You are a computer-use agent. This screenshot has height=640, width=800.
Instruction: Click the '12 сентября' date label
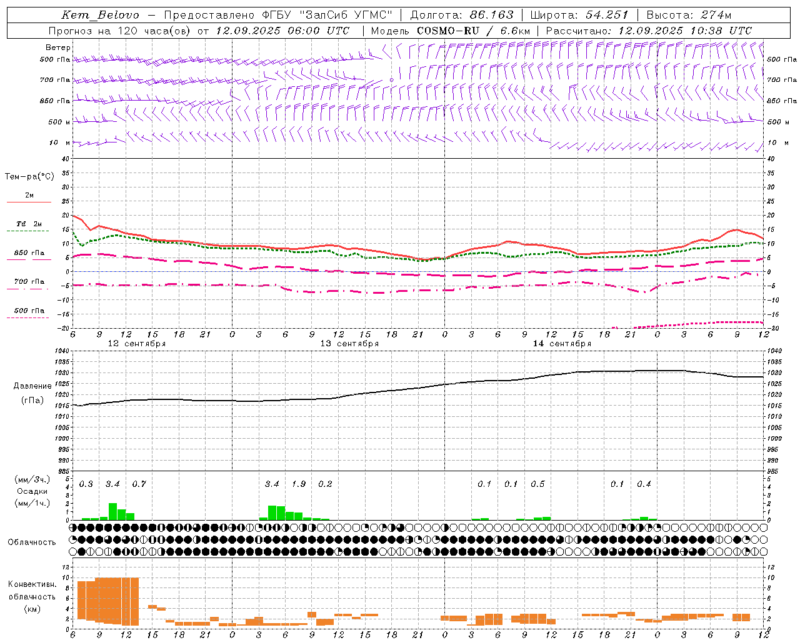click(137, 344)
